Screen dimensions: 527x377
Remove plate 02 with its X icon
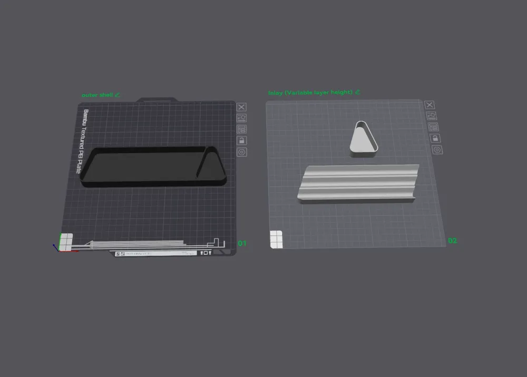[x=429, y=105]
